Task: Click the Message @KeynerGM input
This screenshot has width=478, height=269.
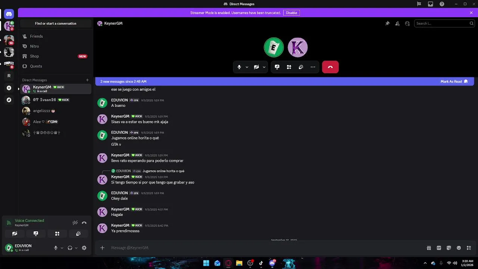Action: pyautogui.click(x=267, y=248)
